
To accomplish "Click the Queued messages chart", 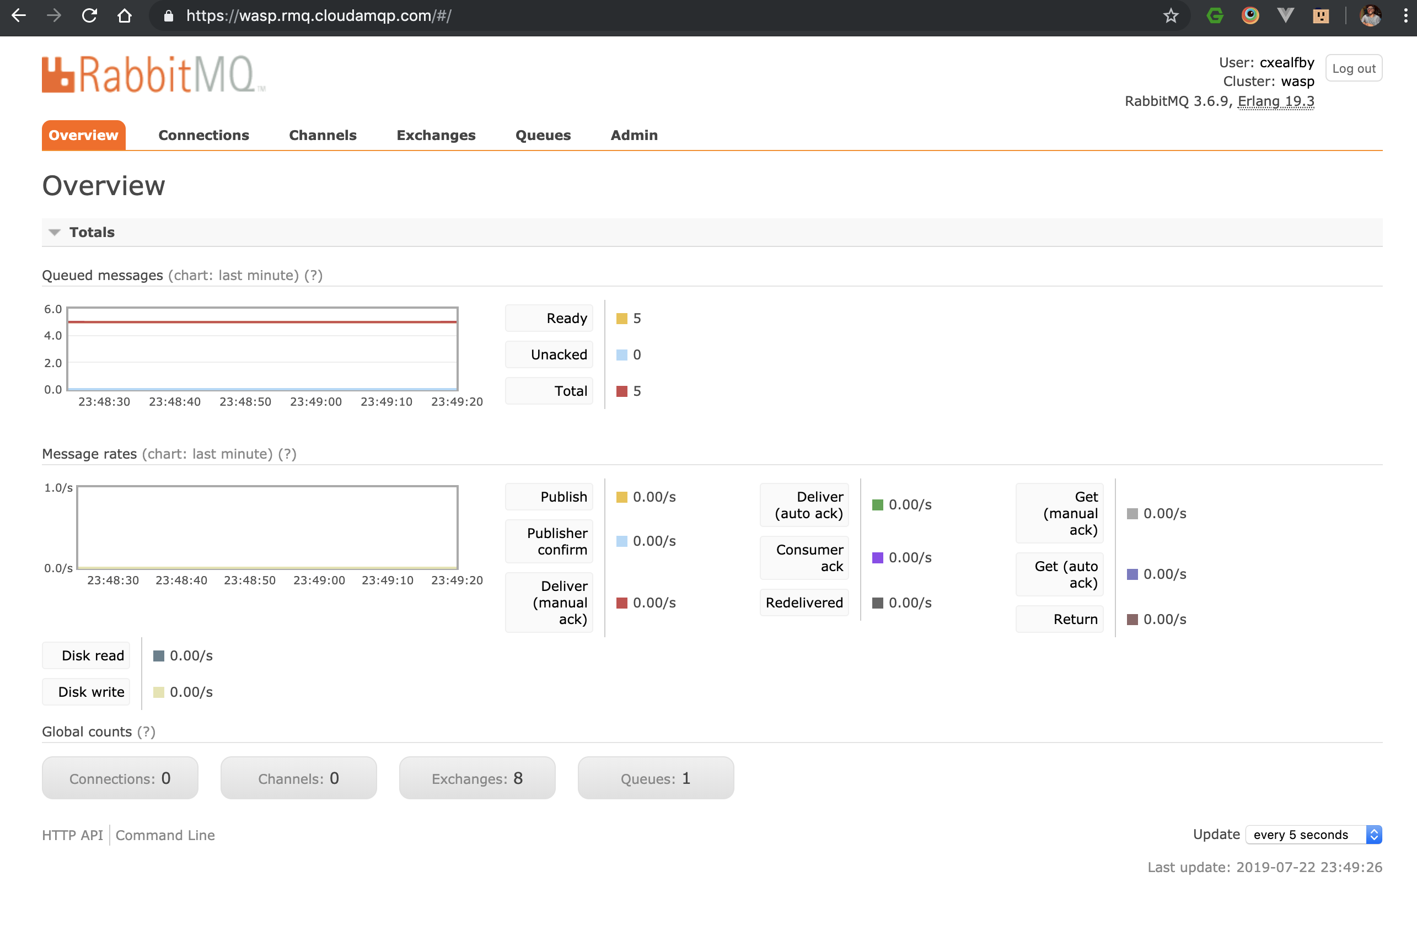I will [262, 348].
